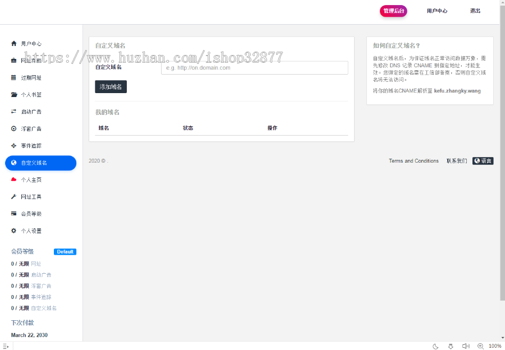Open the 语言 language switcher

pos(483,160)
